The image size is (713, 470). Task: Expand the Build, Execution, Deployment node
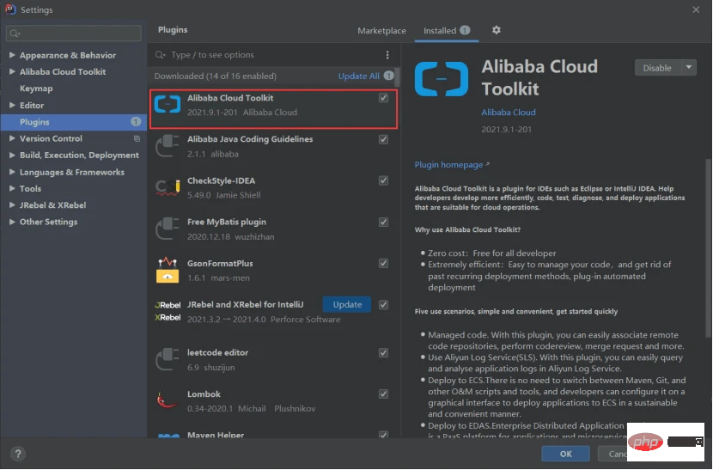12,156
